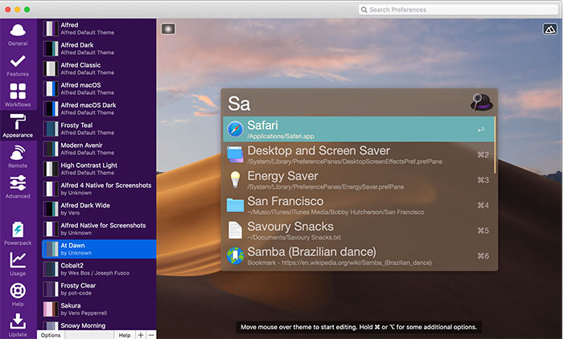Screen dimensions: 563x339
Task: Select the Frosty Teal theme
Action: (97, 129)
